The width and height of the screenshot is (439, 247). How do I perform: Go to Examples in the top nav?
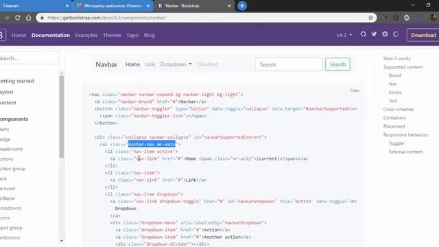86,35
